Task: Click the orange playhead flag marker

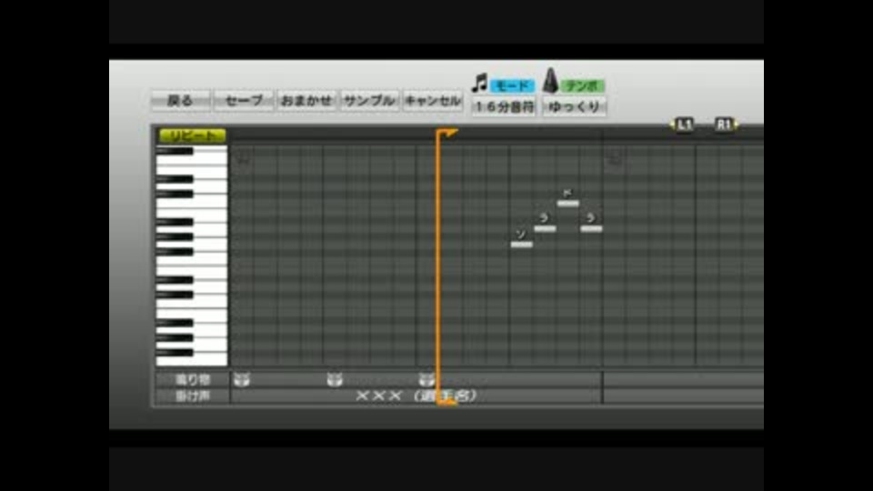Action: tap(447, 134)
